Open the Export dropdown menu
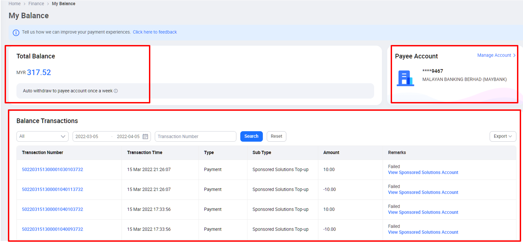The image size is (523, 245). (x=503, y=136)
